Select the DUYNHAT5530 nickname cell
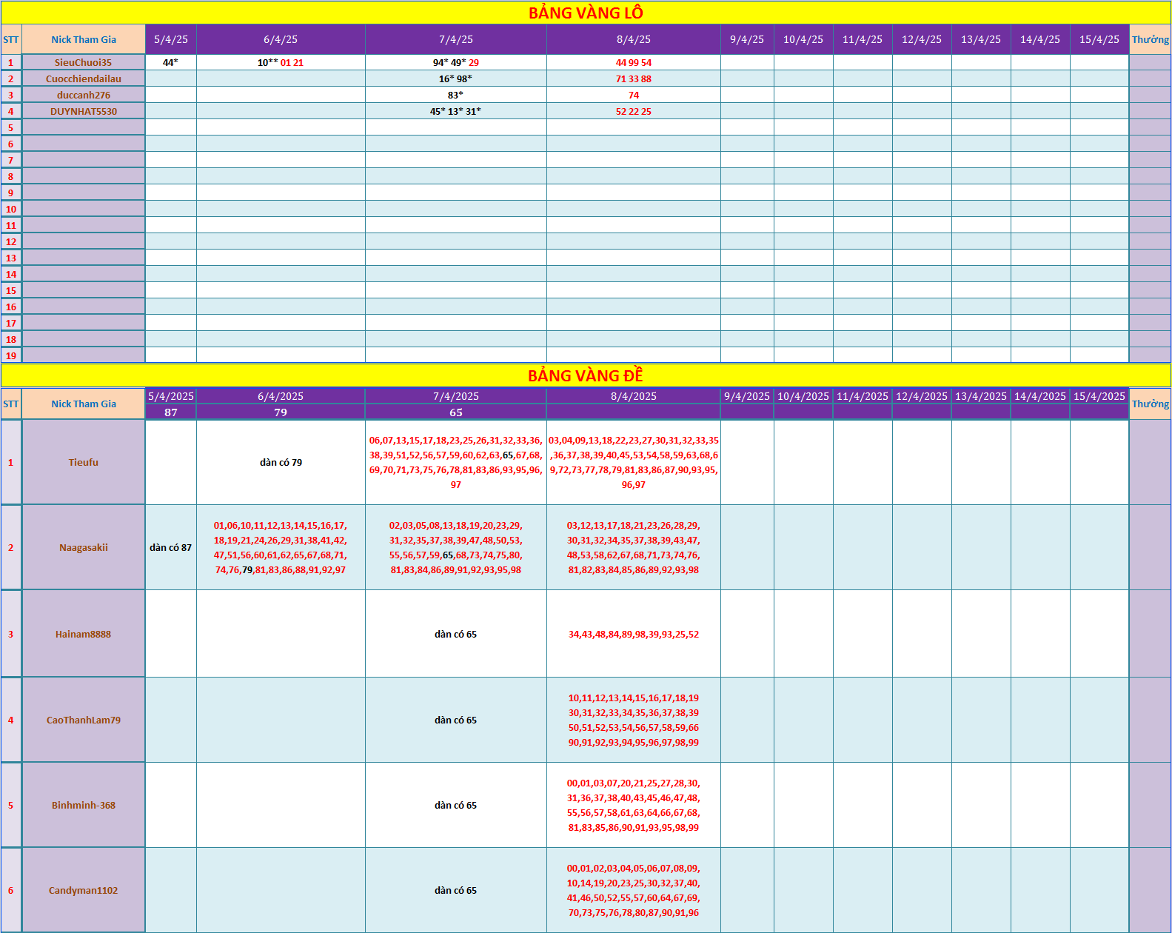Viewport: 1172px width, 933px height. [x=83, y=111]
